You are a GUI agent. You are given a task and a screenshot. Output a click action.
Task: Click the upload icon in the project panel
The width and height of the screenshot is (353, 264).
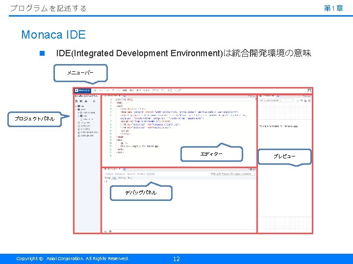pyautogui.click(x=86, y=101)
